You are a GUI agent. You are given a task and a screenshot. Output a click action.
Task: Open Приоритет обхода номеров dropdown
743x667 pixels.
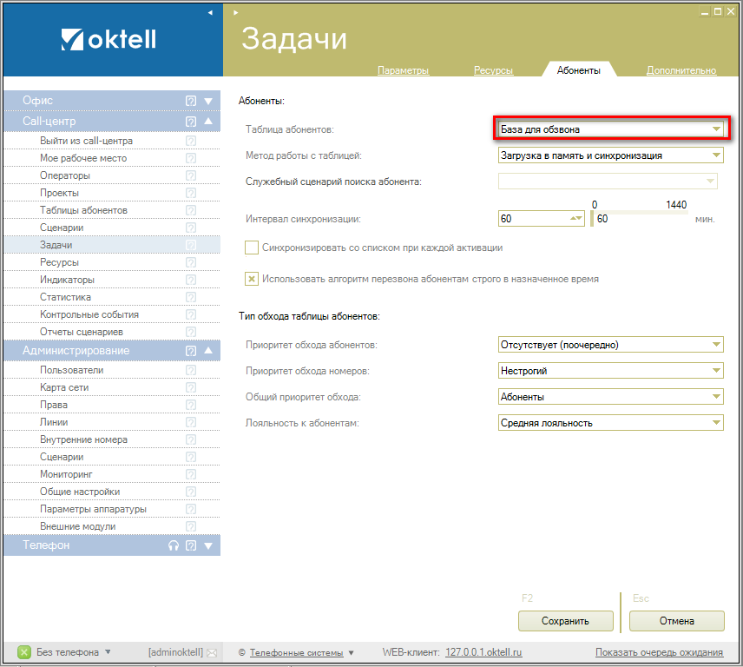(611, 371)
